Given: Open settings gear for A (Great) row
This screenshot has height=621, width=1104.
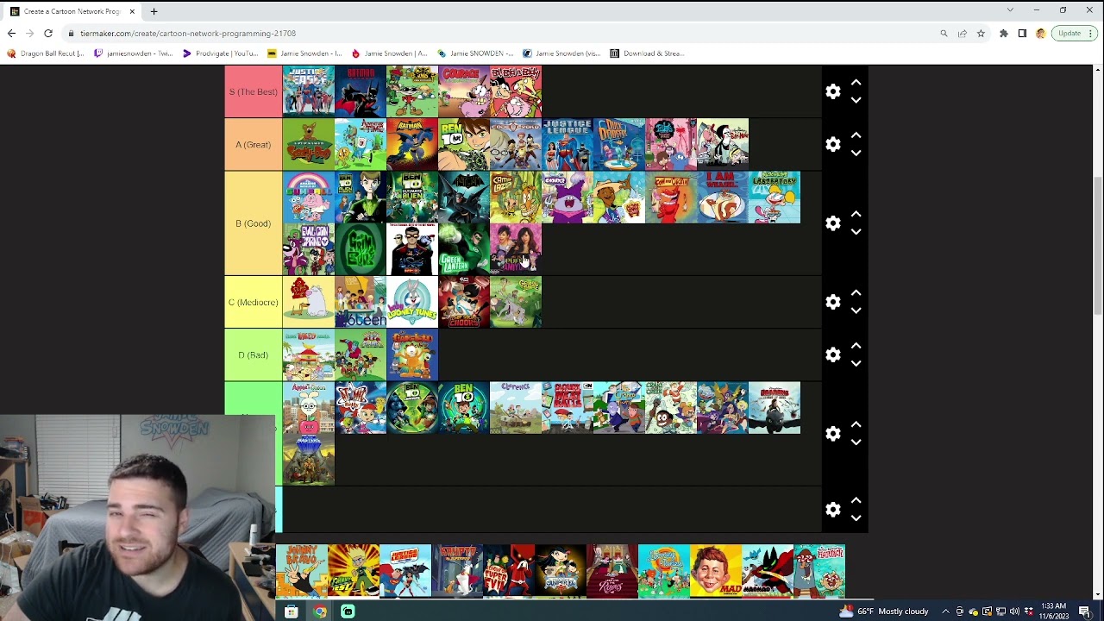Looking at the screenshot, I should [x=833, y=144].
